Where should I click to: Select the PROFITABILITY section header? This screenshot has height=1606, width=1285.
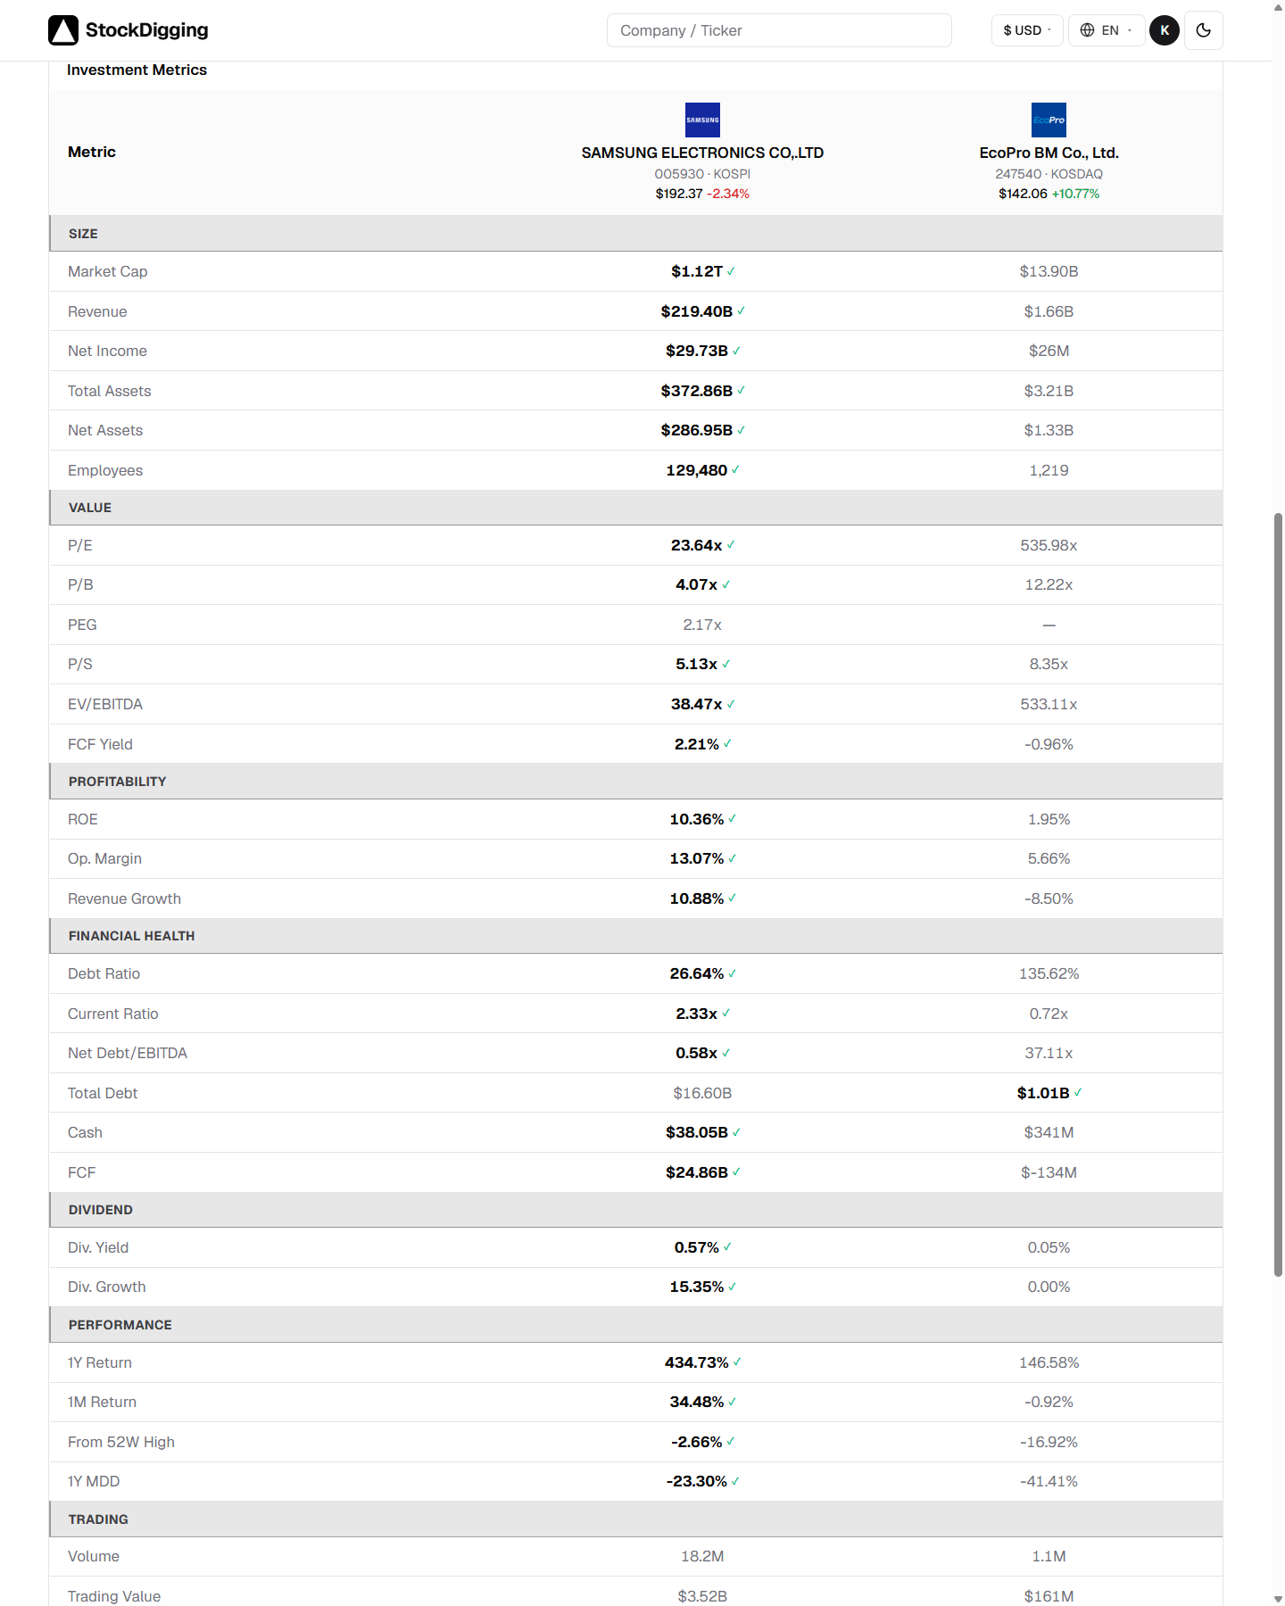[635, 782]
